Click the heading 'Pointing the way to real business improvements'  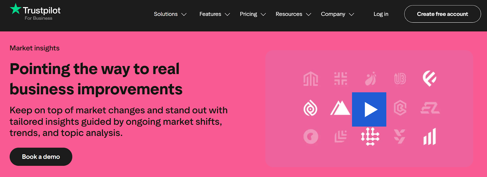tap(96, 79)
